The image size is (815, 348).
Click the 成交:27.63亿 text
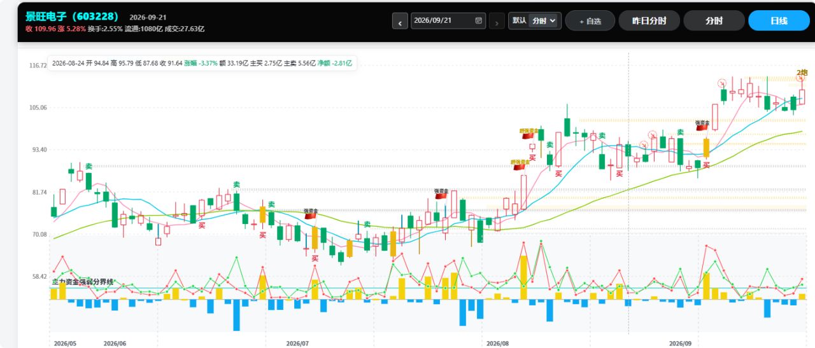(x=185, y=29)
